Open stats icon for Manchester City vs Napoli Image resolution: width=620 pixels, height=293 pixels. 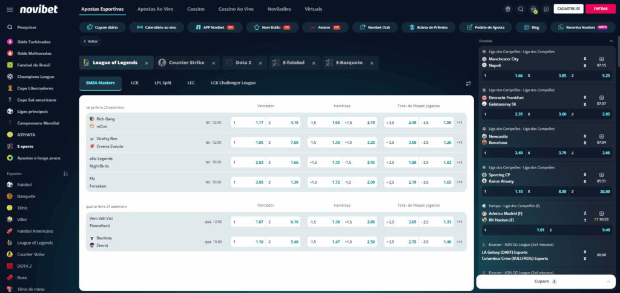(601, 59)
